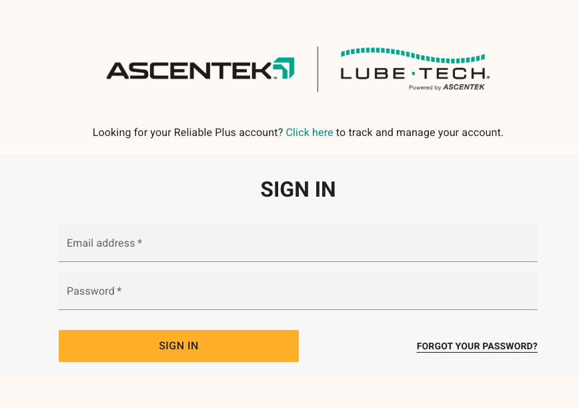Click the LUBE·TECH wordmark logo
This screenshot has width=579, height=408.
coord(415,73)
